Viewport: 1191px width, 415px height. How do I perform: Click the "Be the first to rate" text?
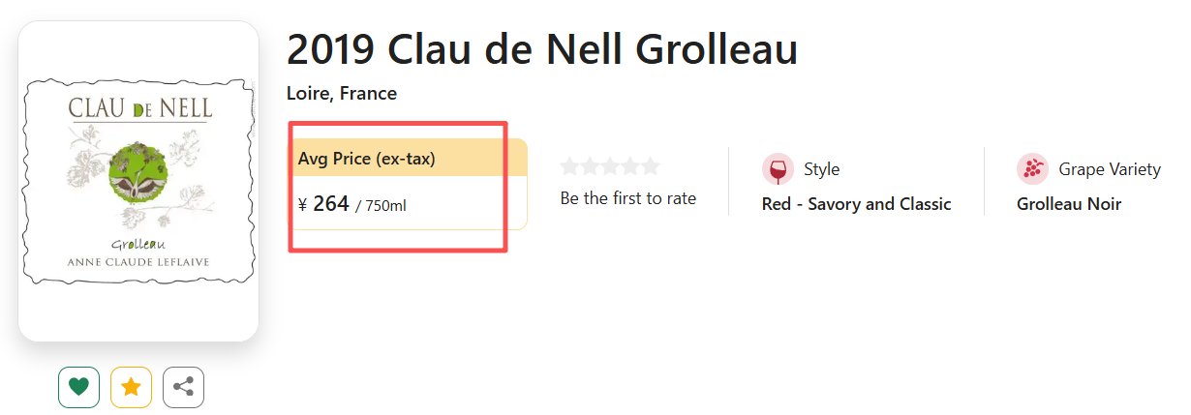(627, 198)
